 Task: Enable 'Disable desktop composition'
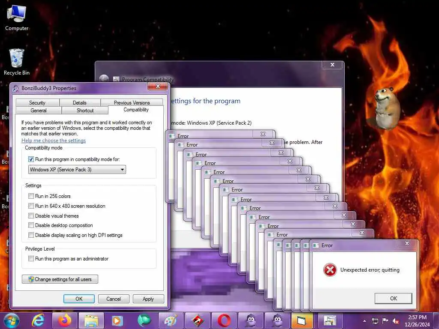click(31, 225)
